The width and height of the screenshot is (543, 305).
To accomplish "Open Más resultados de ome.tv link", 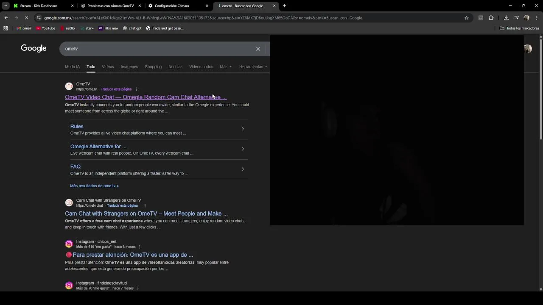I will (x=94, y=186).
